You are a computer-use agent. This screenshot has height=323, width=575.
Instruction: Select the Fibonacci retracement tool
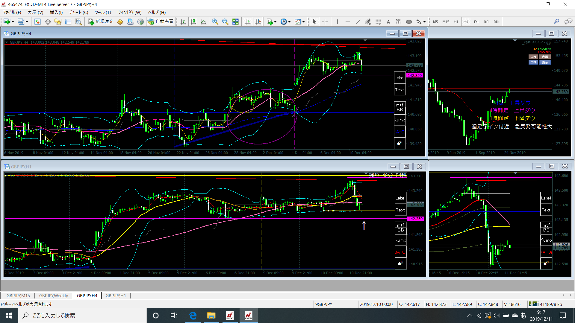pyautogui.click(x=378, y=22)
